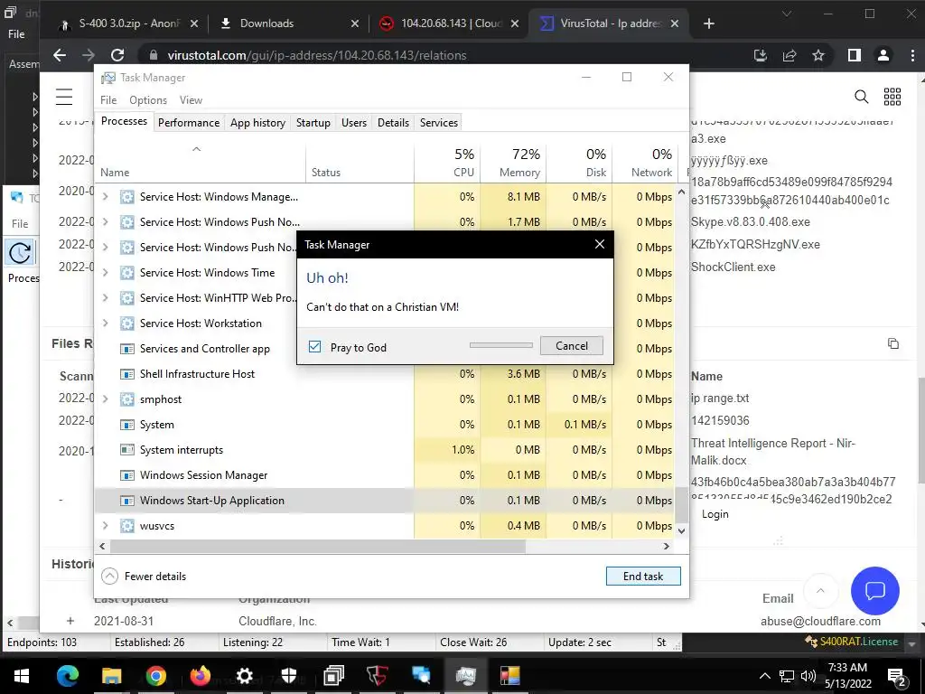This screenshot has width=925, height=694.
Task: Bookmark the page with the star icon
Action: [818, 55]
